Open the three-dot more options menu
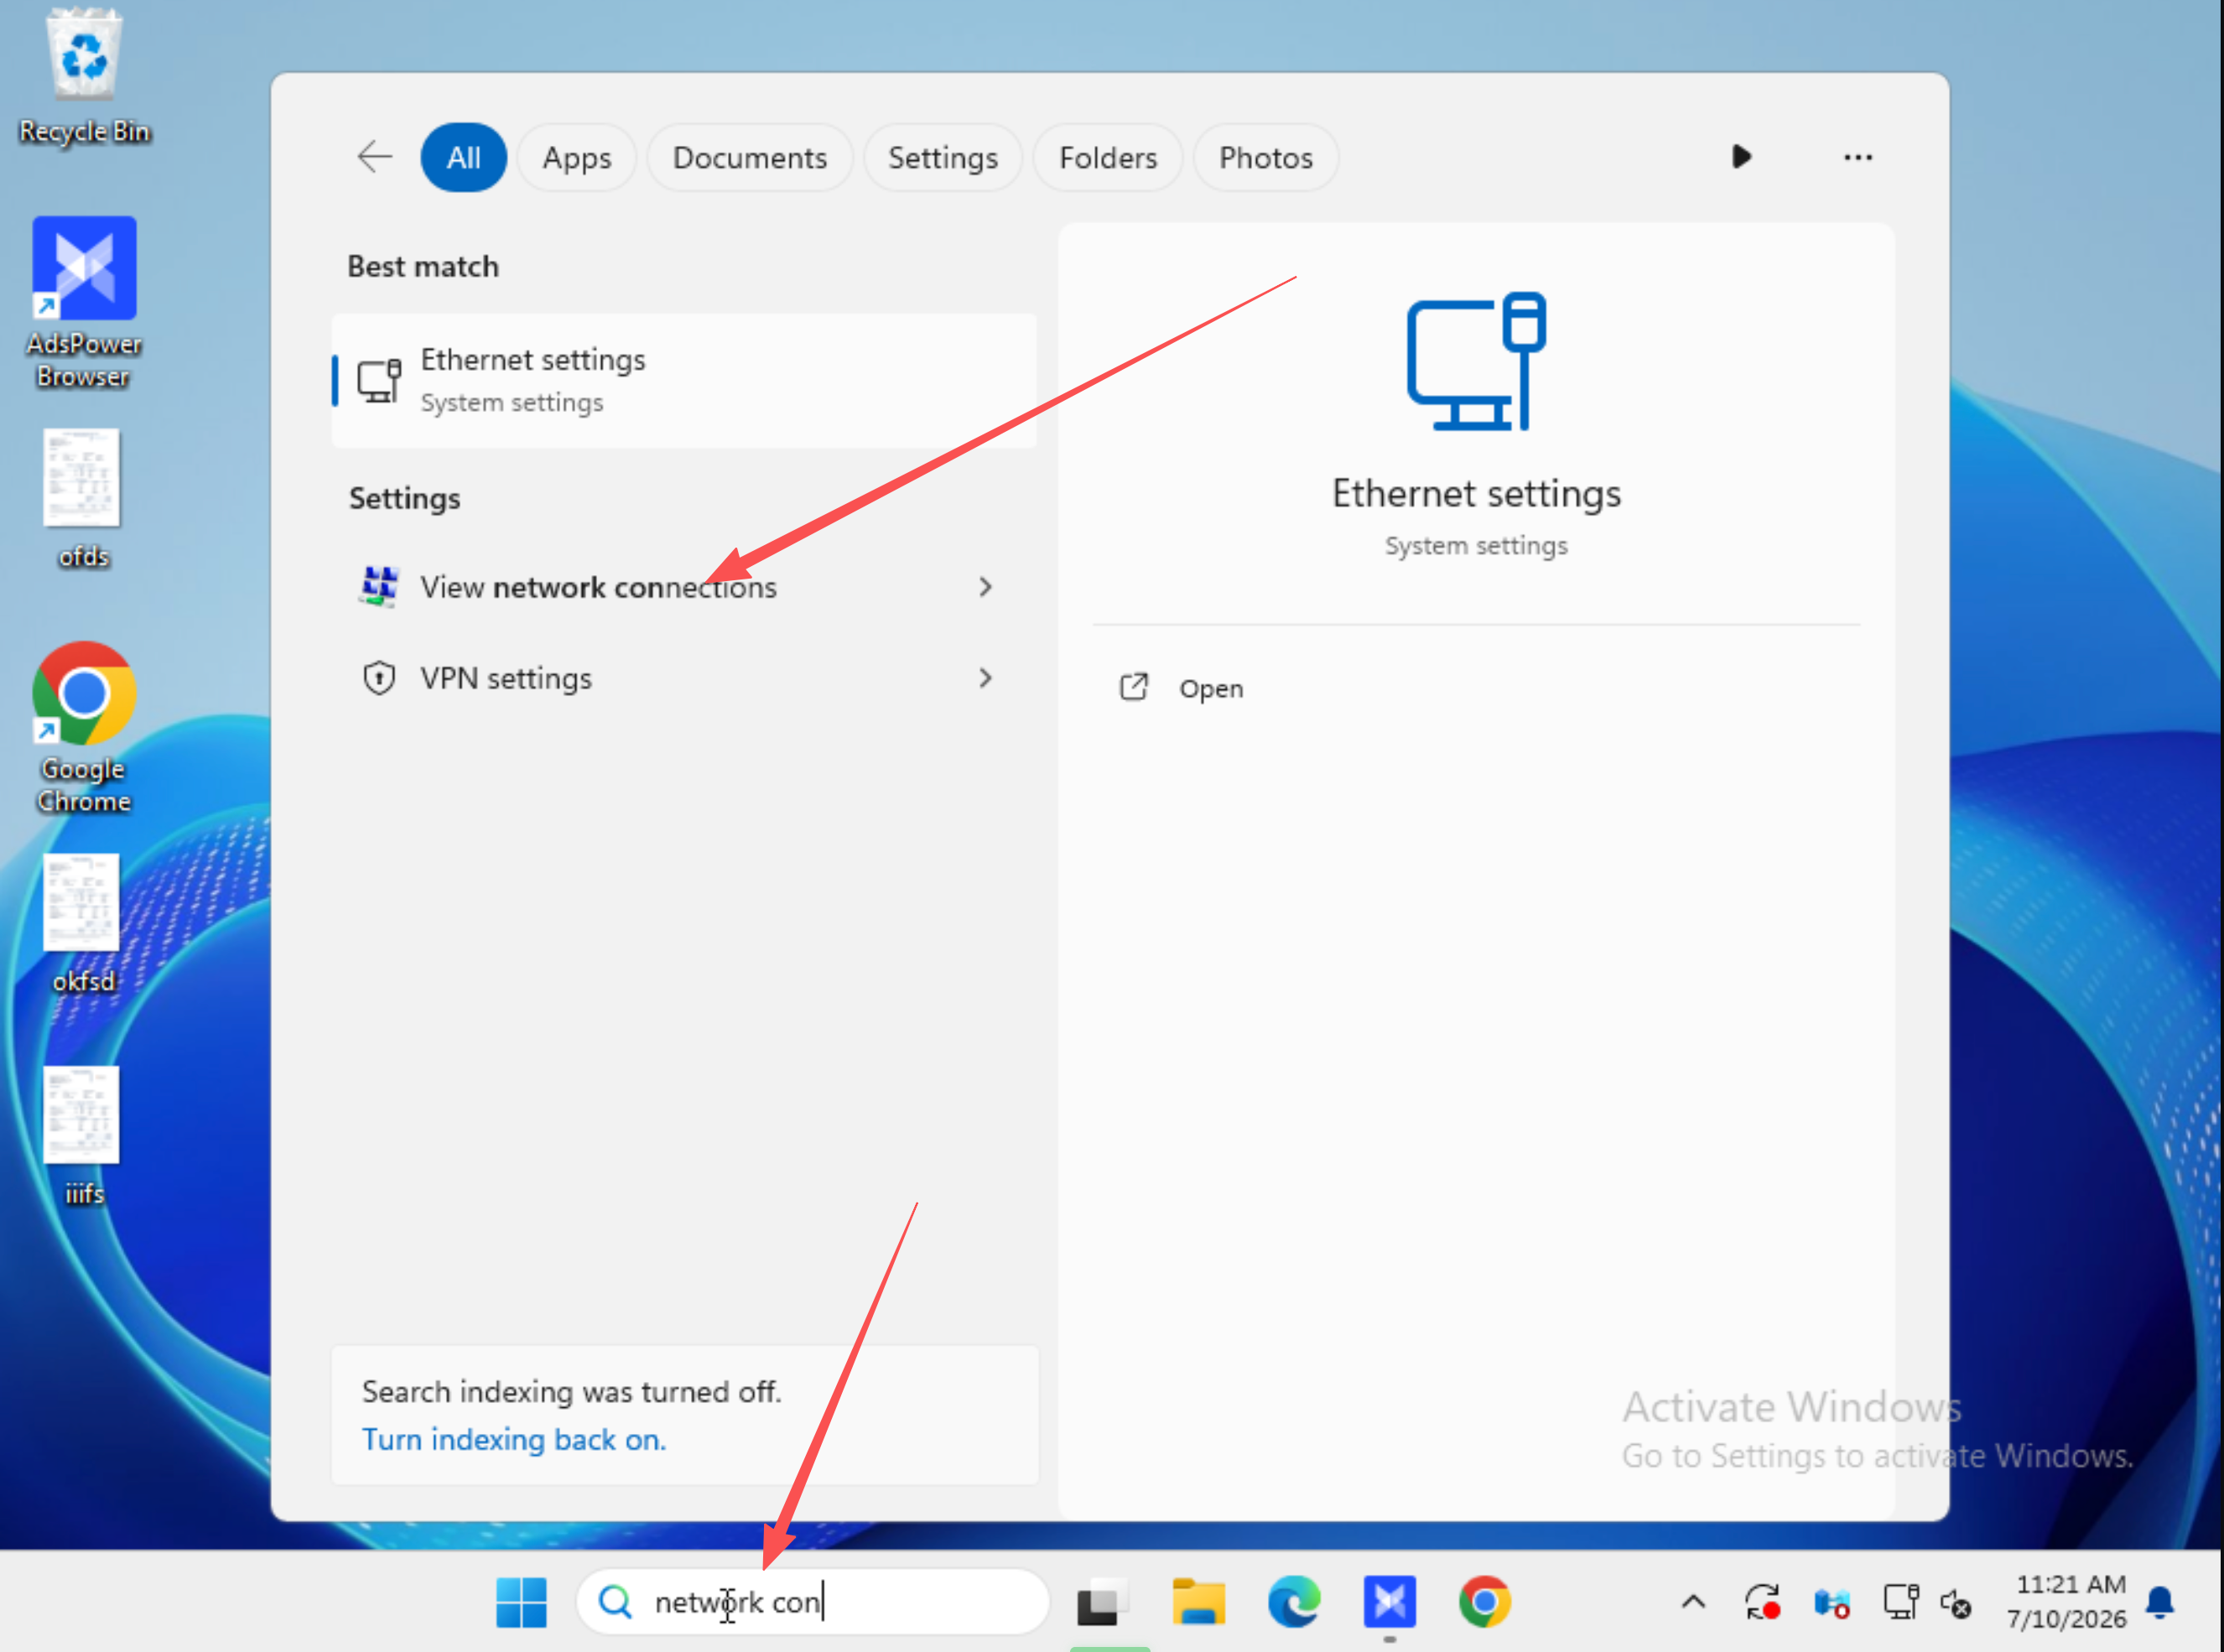The image size is (2224, 1652). tap(1858, 157)
